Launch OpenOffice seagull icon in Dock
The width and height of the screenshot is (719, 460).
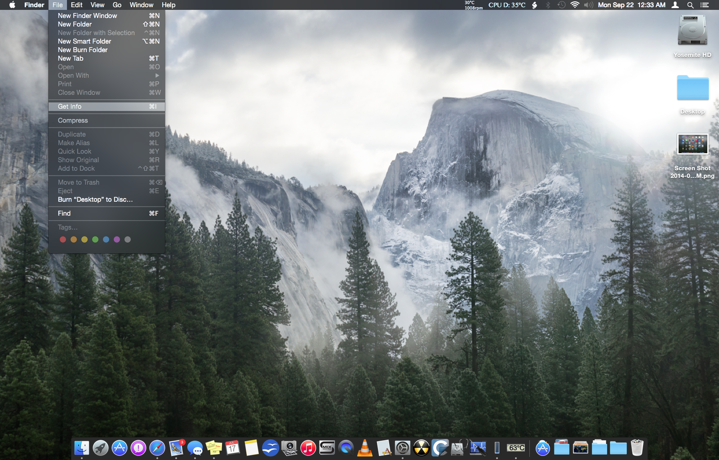click(x=270, y=448)
